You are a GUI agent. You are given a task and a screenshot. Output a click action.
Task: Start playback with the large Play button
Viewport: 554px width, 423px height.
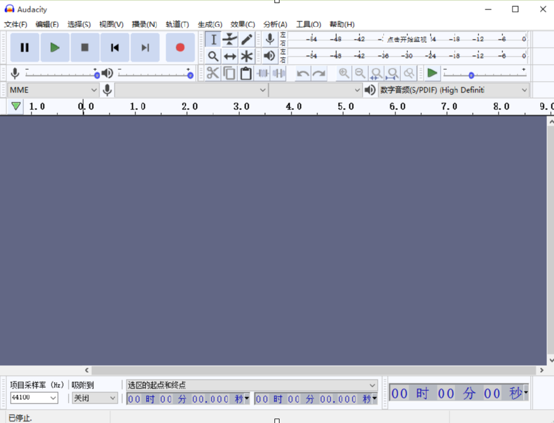[55, 47]
